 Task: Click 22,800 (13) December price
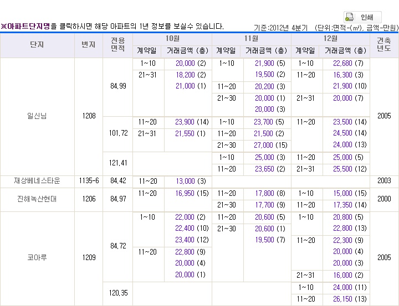[x=350, y=229]
